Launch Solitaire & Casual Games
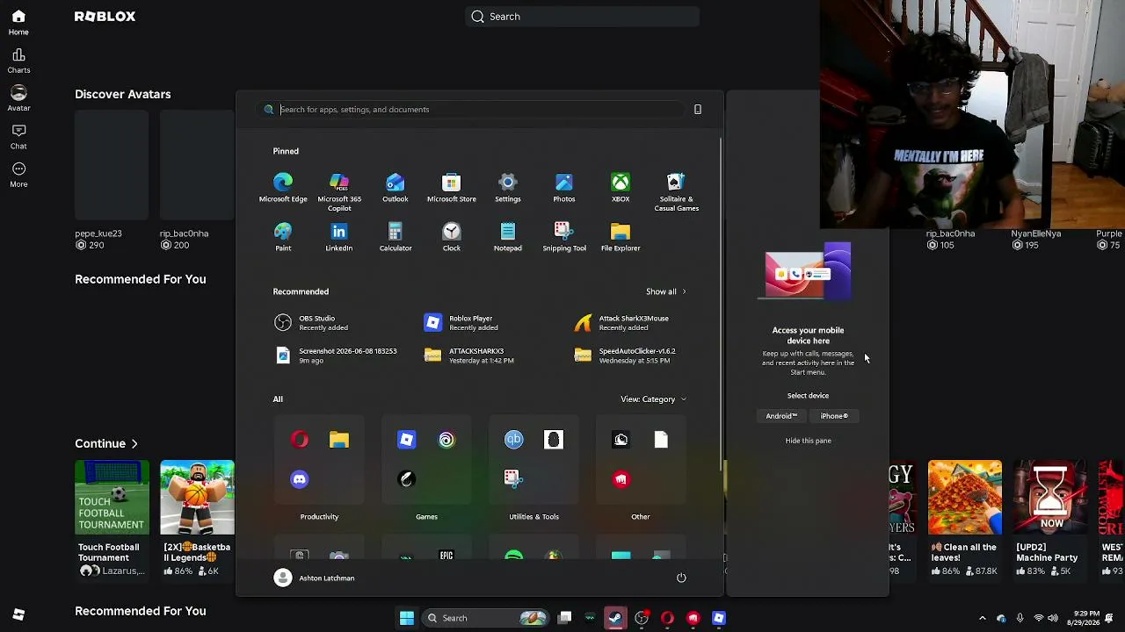The height and width of the screenshot is (632, 1125). click(x=677, y=192)
